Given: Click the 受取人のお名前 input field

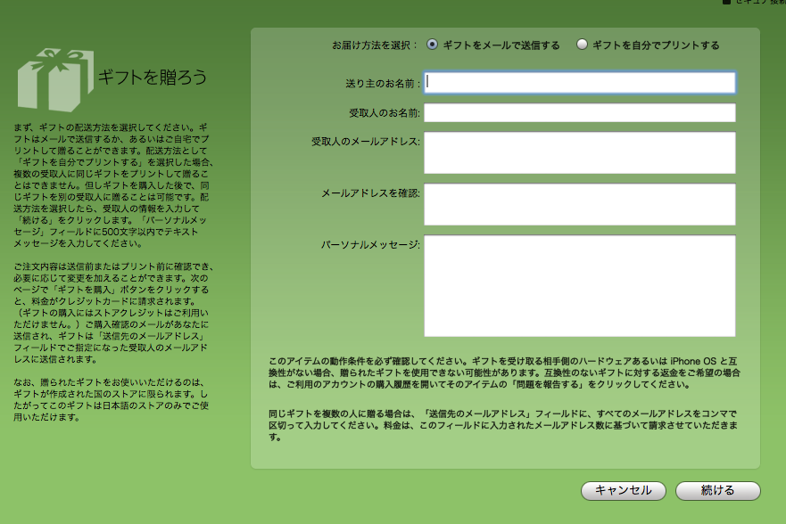Looking at the screenshot, I should tap(580, 113).
